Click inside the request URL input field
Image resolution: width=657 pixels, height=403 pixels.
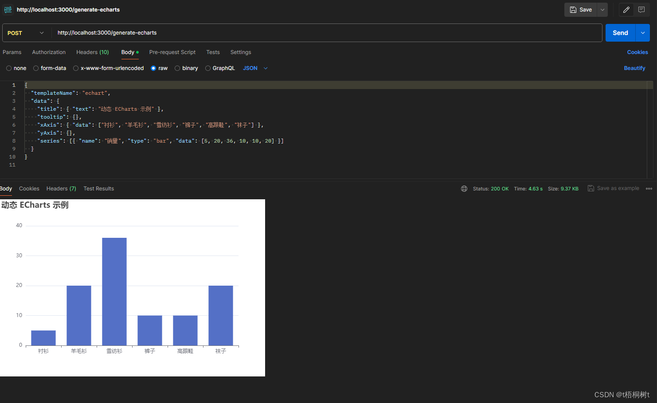(x=266, y=32)
